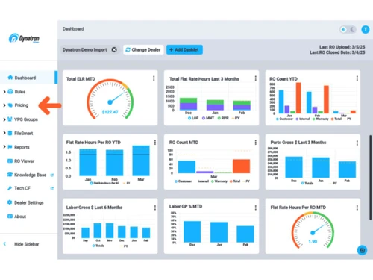Viewport: 373px width, 280px height.
Task: Open kebab menu on Total Flat Rate Hours
Action: click(255, 78)
